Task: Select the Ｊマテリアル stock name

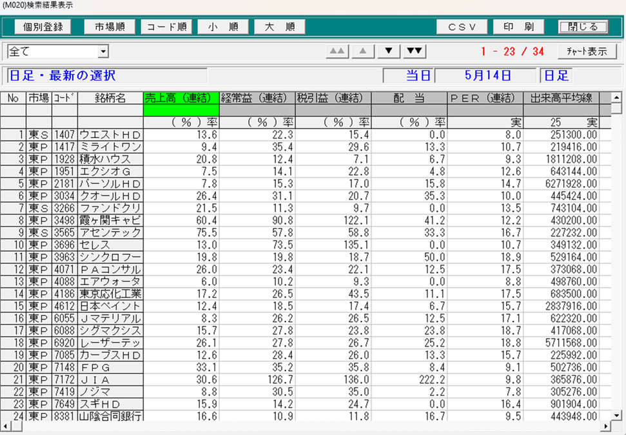Action: click(111, 318)
